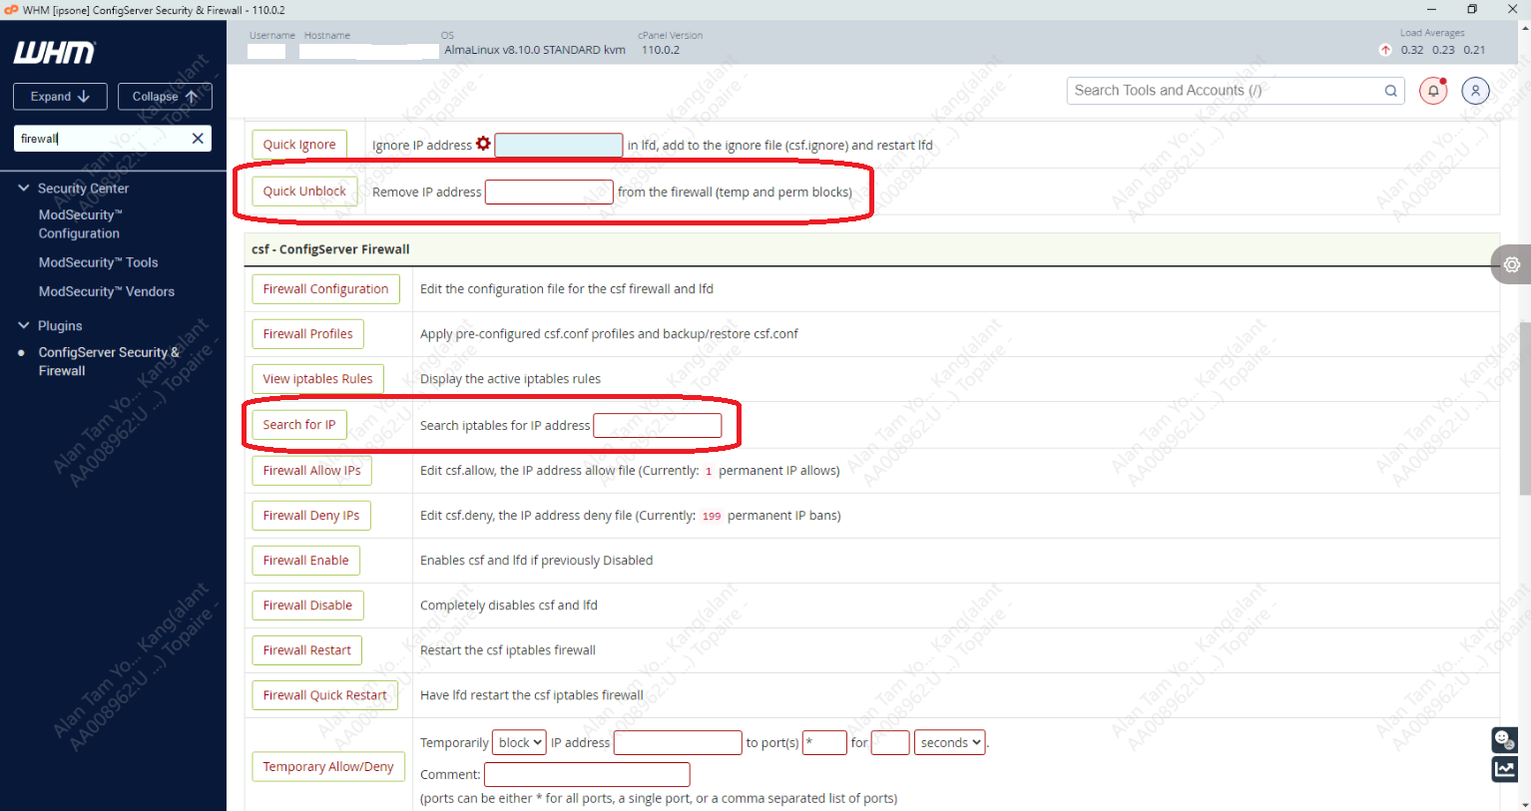This screenshot has height=811, width=1531.
Task: Open the notifications bell icon
Action: pos(1433,91)
